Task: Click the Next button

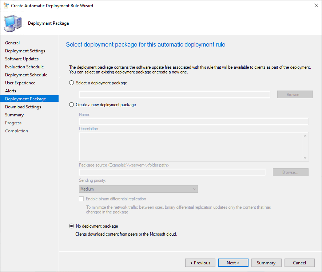Action: pyautogui.click(x=233, y=263)
